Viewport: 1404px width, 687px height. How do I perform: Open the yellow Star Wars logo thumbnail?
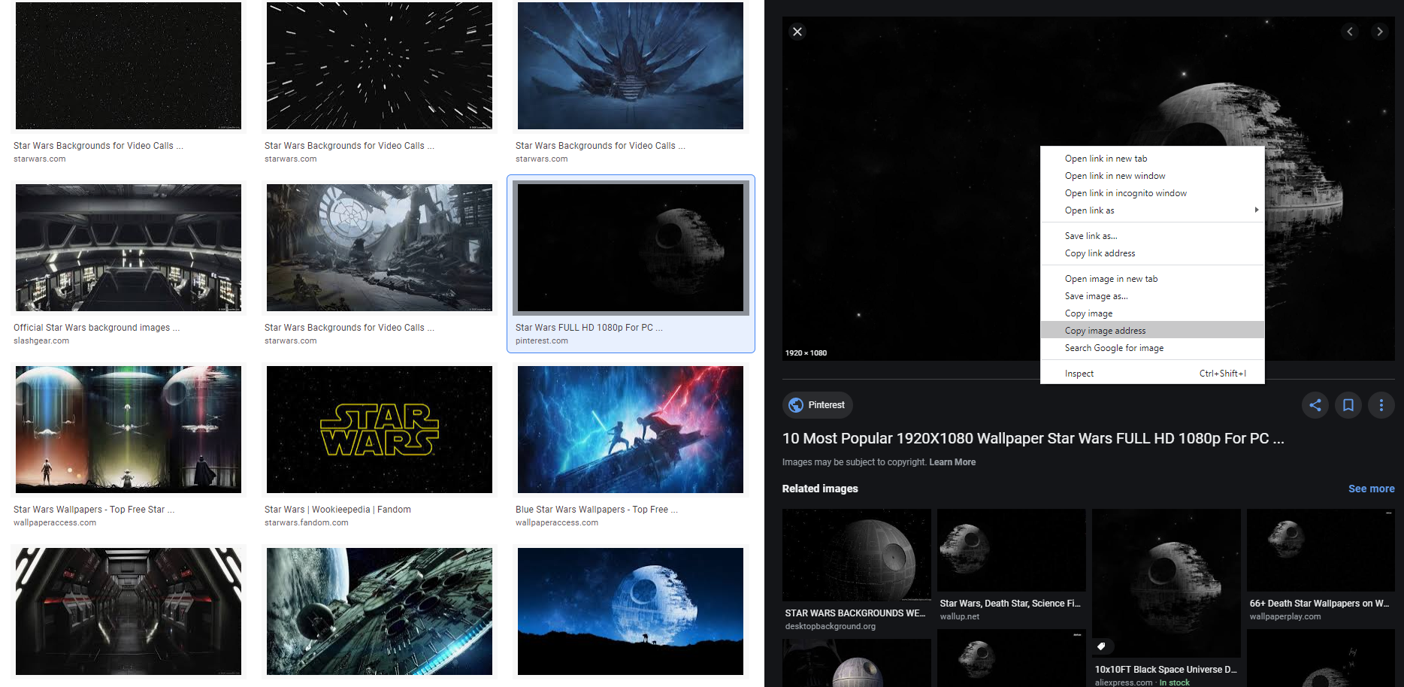380,429
